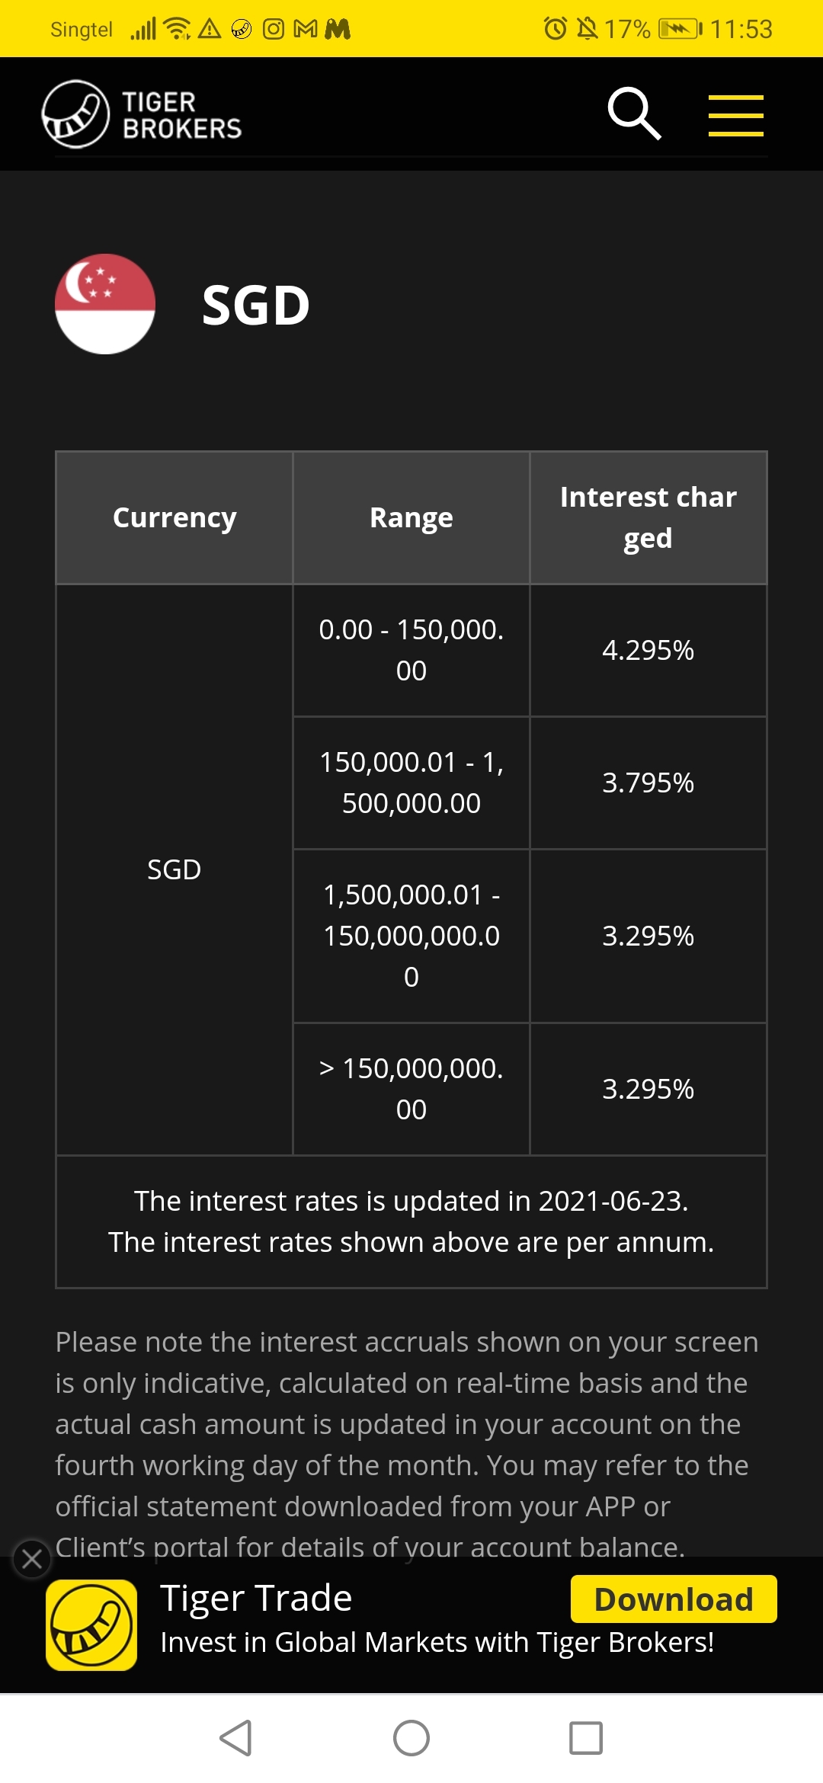Tap the Singapore flag icon

click(x=105, y=304)
